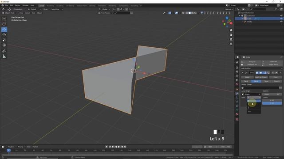Open the Options dropdown in viewport header
The width and height of the screenshot is (284, 159).
(229, 9)
